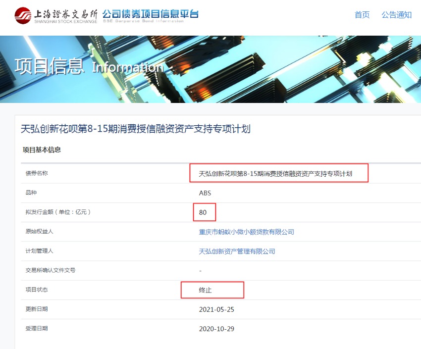Open the 公告通知 announcements menu

[396, 15]
